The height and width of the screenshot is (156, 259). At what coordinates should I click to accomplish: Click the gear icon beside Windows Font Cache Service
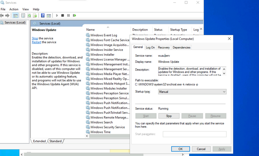88,40
